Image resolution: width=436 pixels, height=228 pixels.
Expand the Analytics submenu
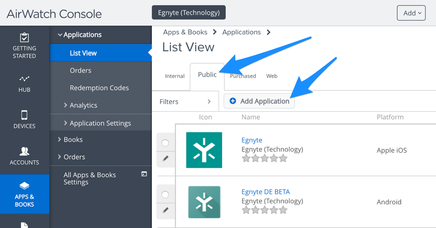click(66, 105)
